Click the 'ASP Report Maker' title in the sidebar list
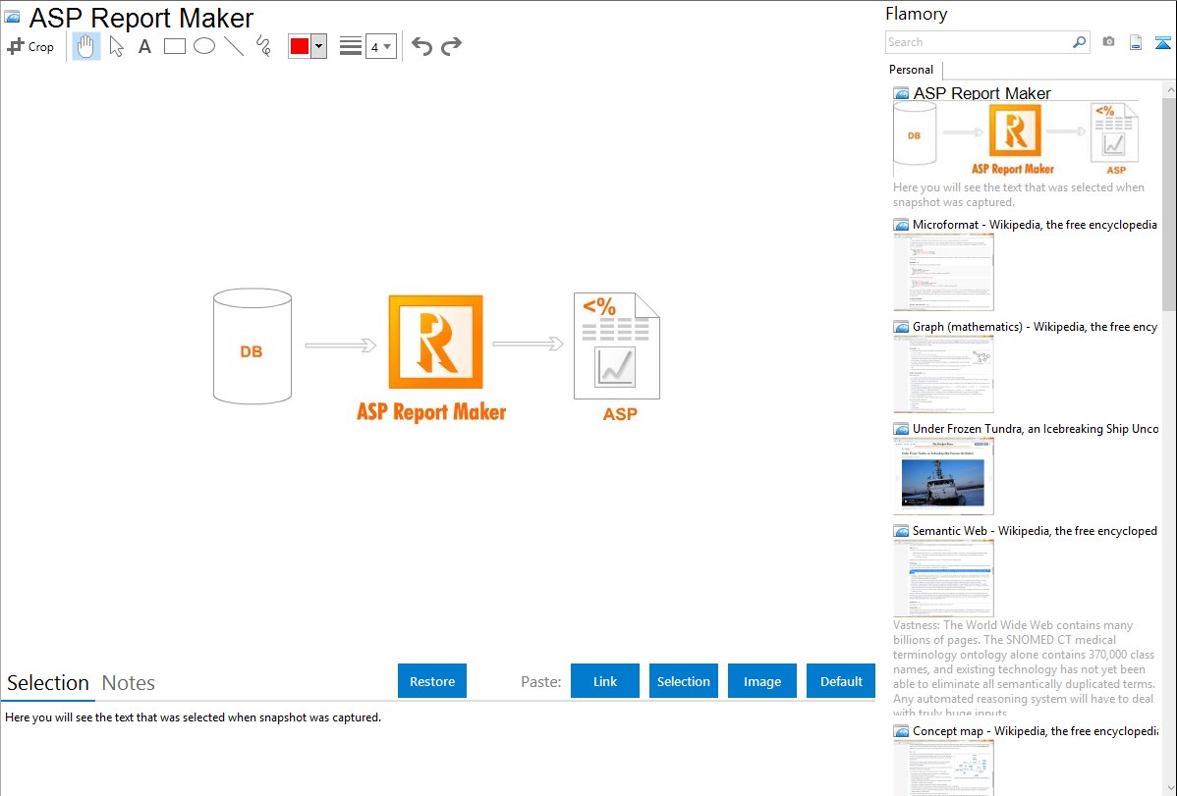 coord(981,93)
